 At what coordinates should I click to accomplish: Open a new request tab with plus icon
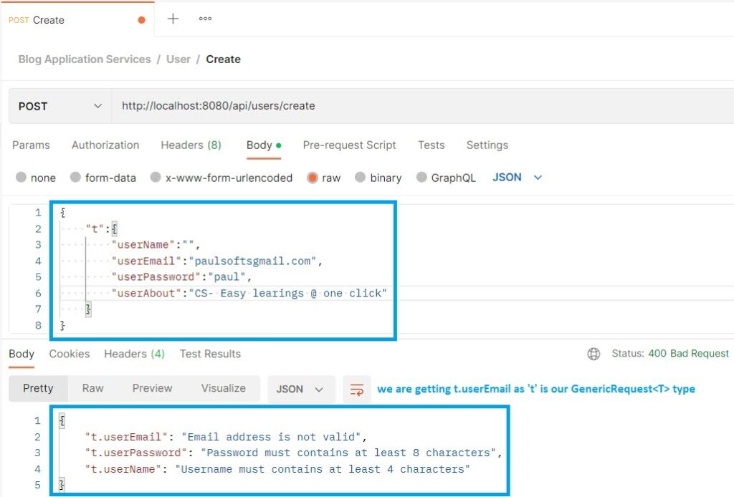[x=173, y=19]
